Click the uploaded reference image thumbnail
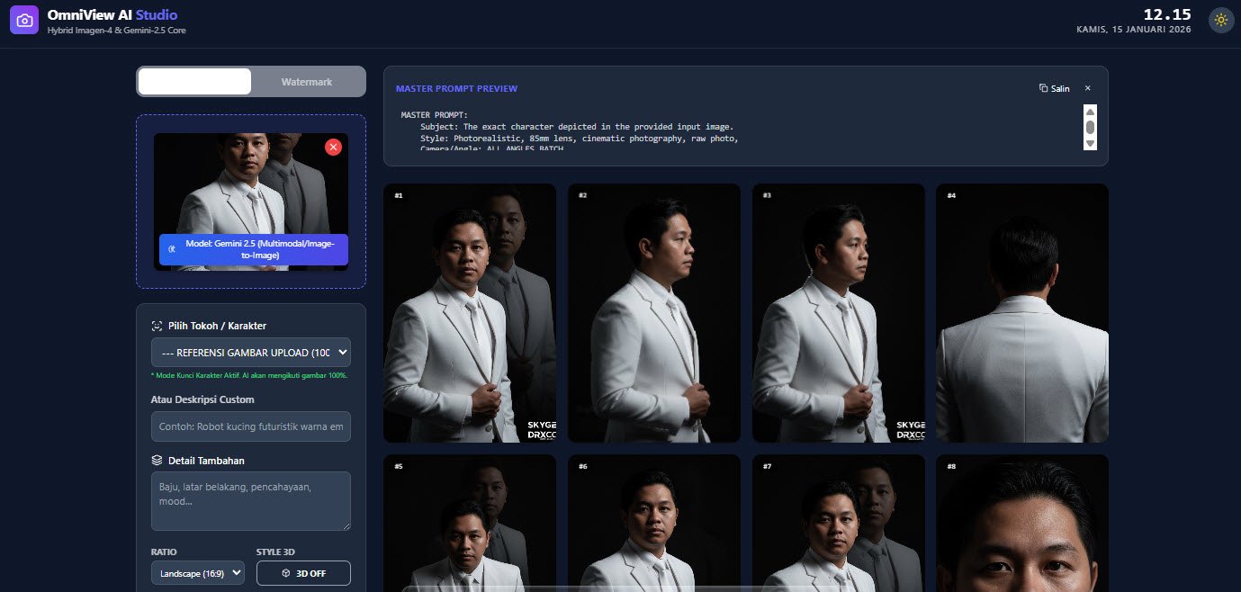This screenshot has width=1241, height=592. coord(251,202)
